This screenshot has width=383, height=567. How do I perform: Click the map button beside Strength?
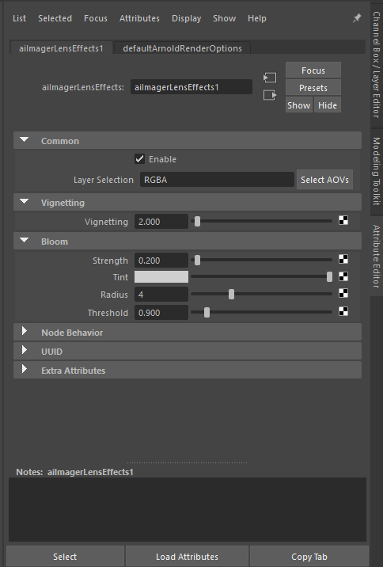(343, 259)
